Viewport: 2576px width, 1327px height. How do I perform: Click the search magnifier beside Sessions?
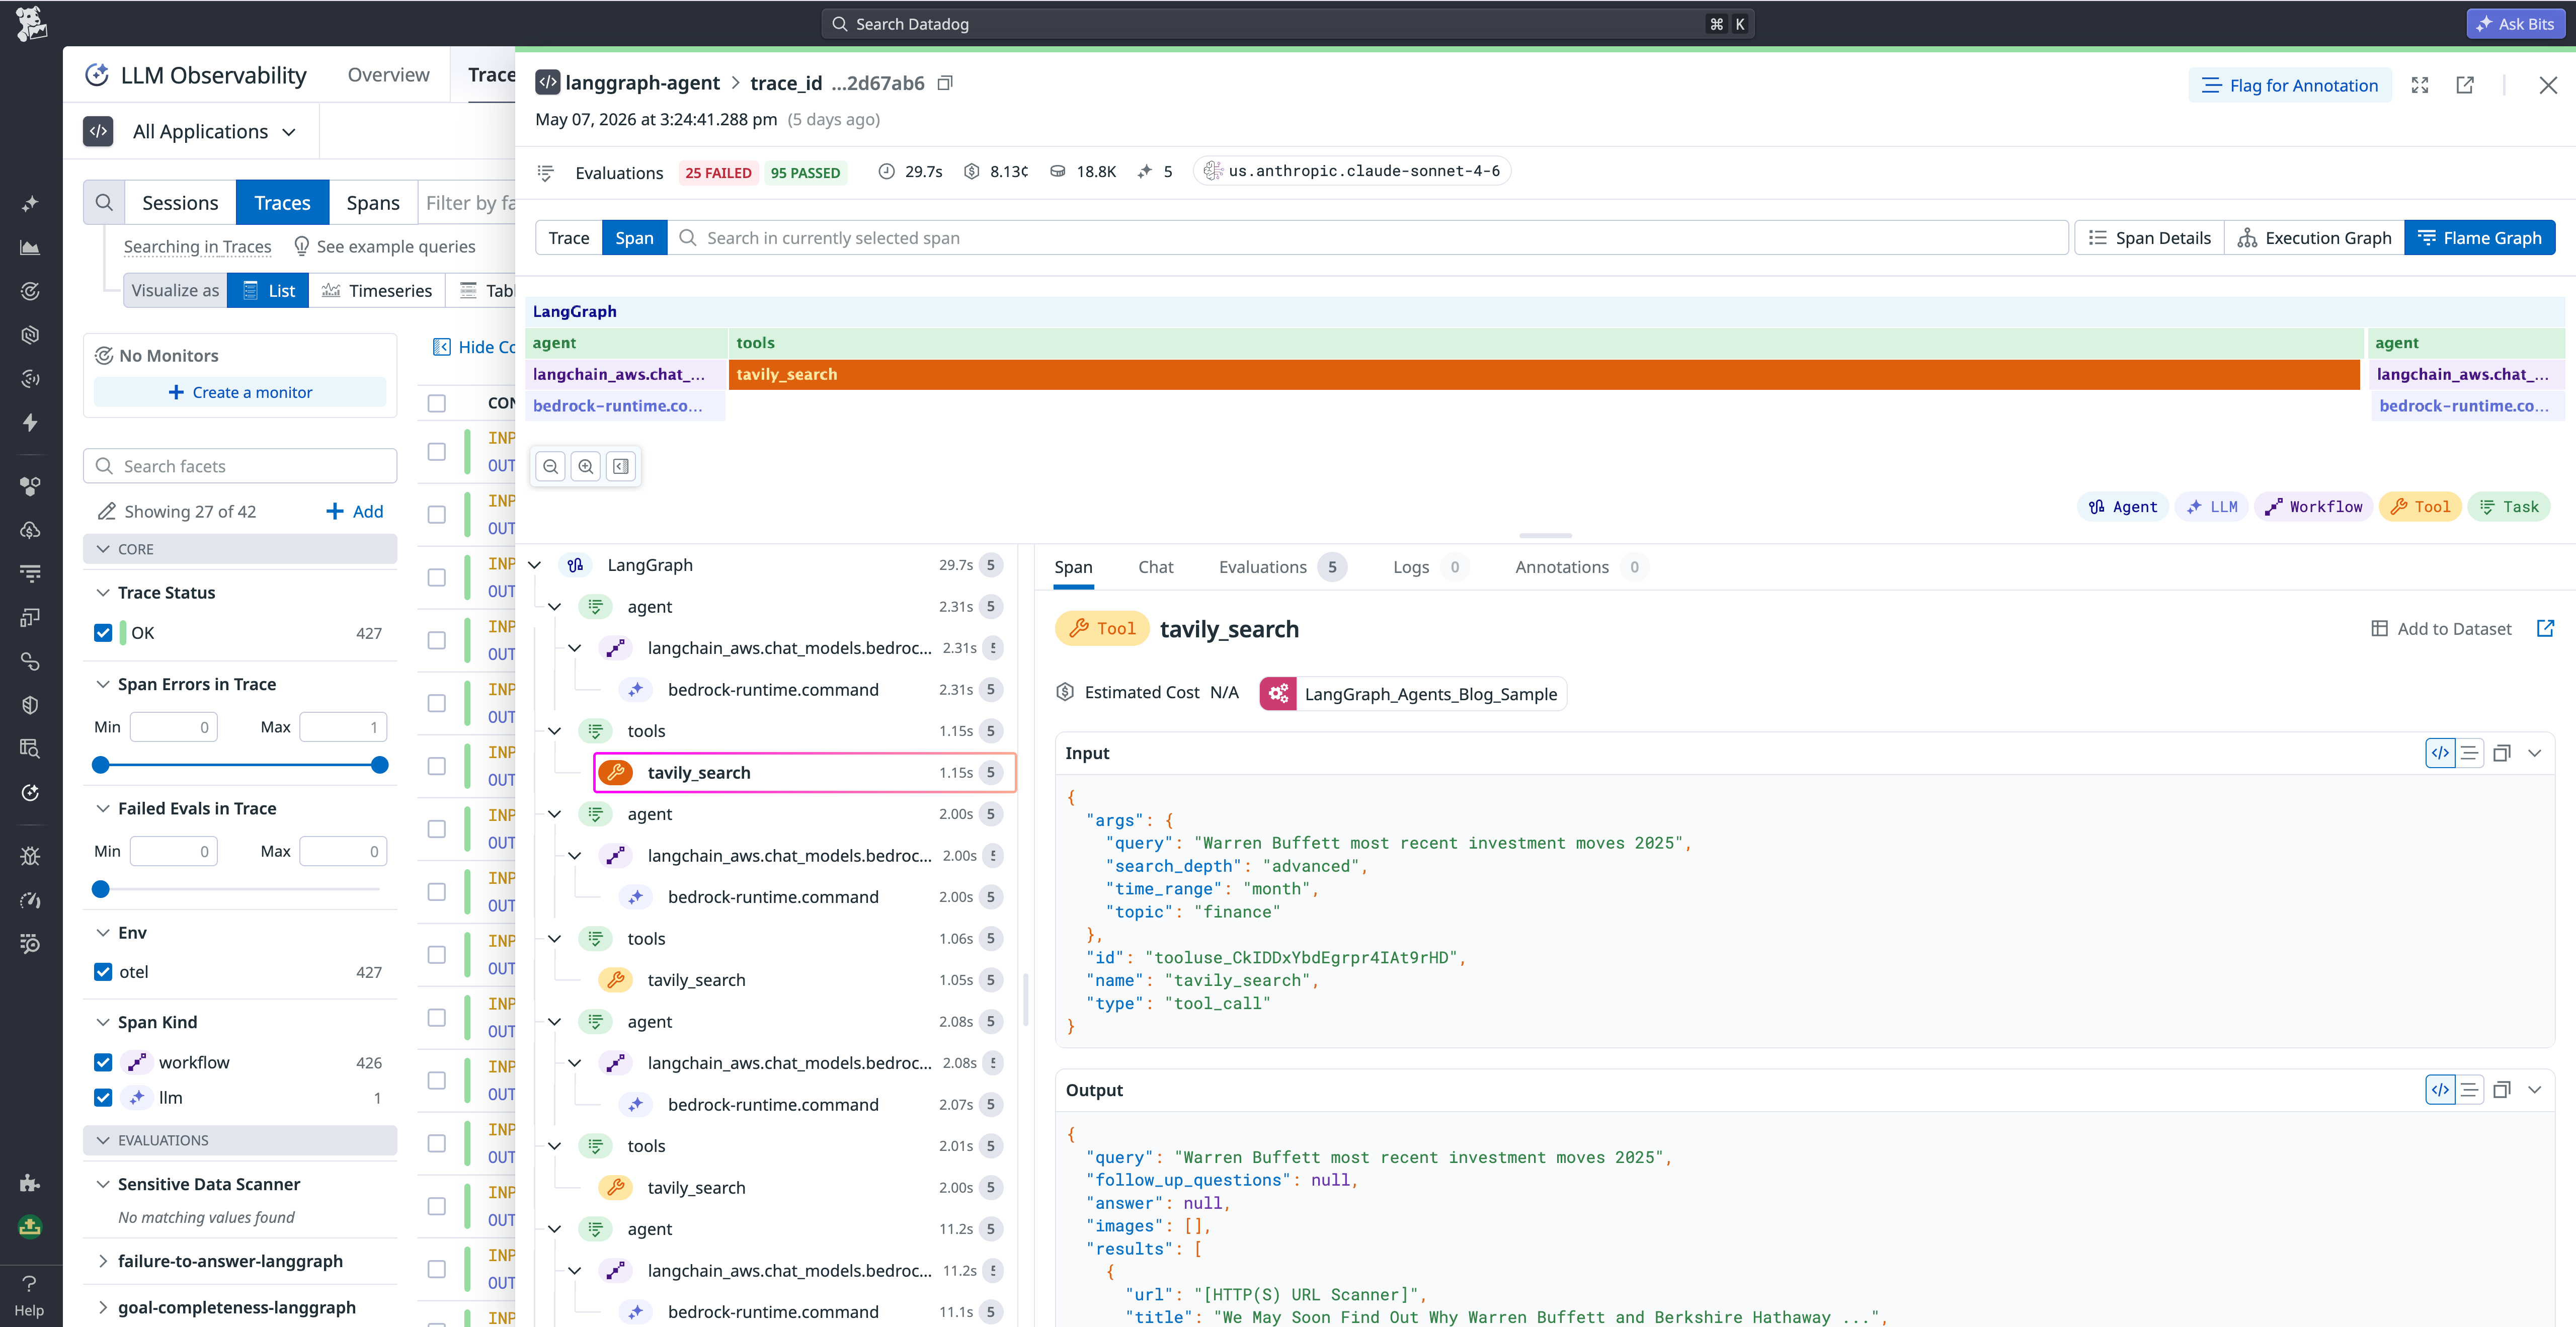(x=104, y=203)
